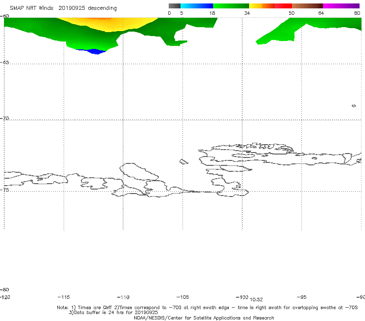
Task: Click the blue low-wind patch on the map
Action: tap(94, 51)
